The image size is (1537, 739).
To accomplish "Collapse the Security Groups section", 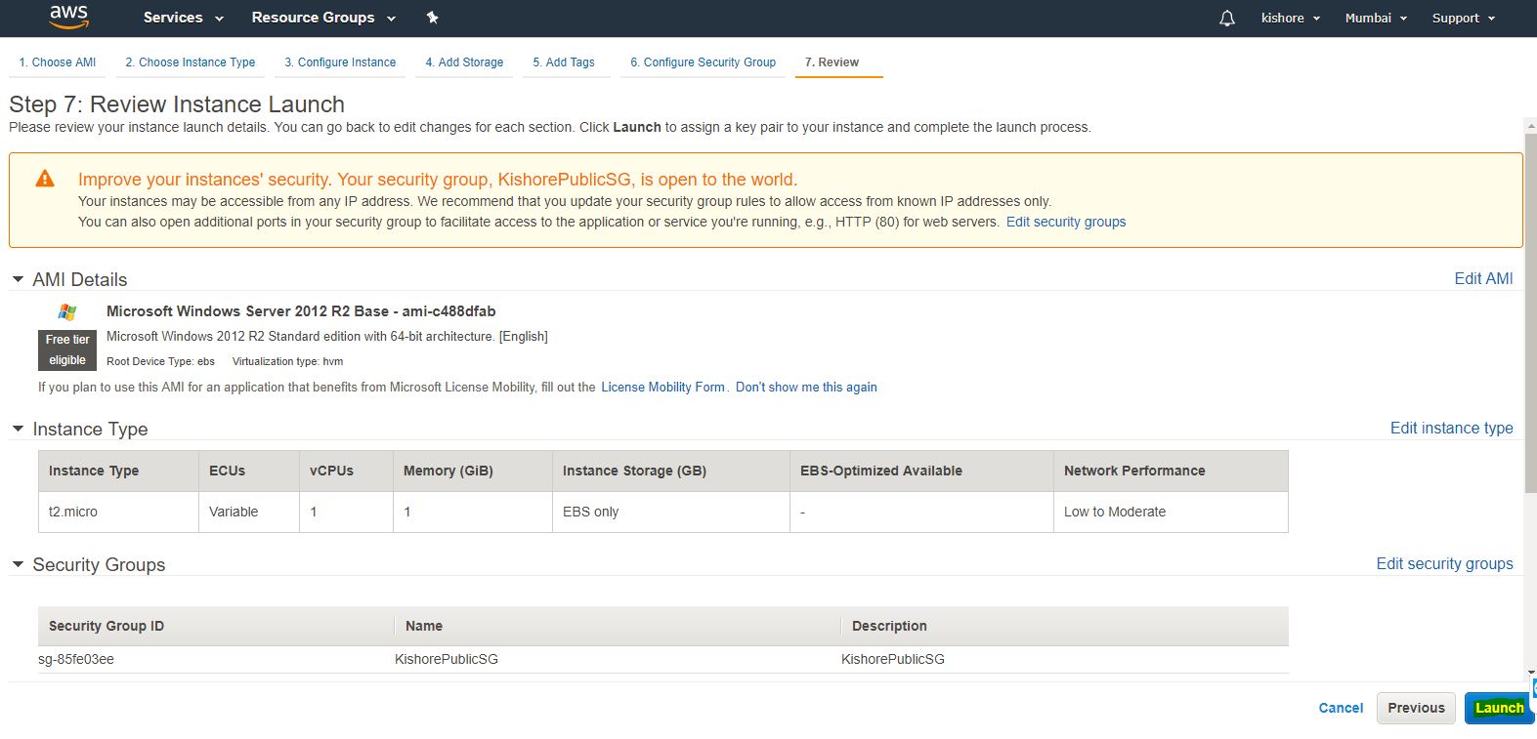I will tap(18, 564).
